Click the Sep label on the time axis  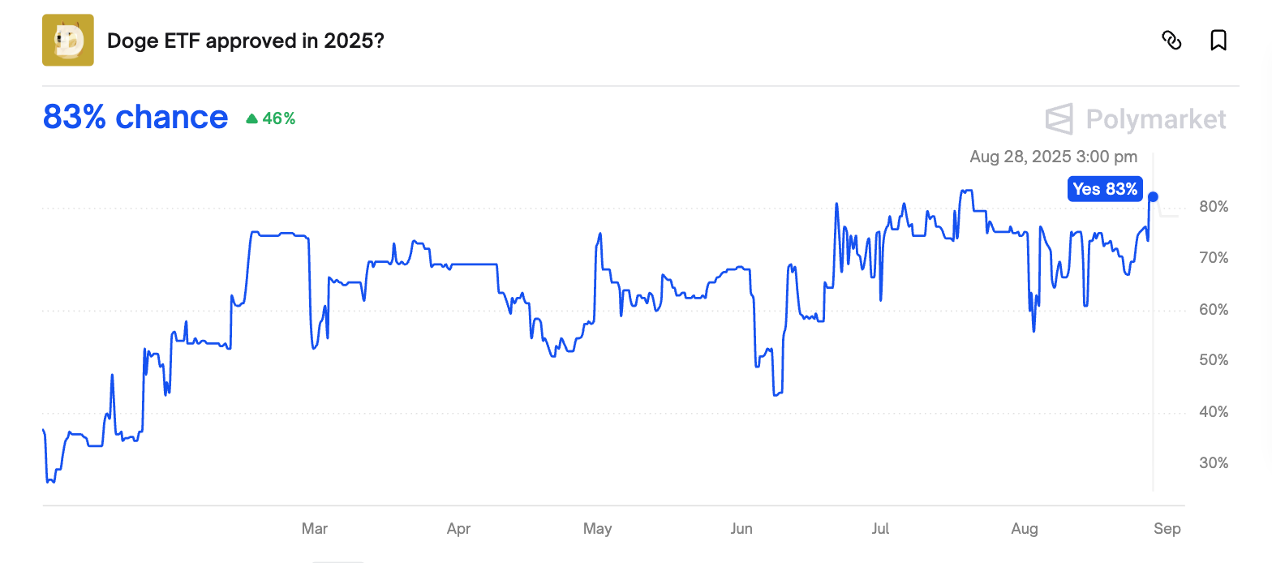point(1167,529)
